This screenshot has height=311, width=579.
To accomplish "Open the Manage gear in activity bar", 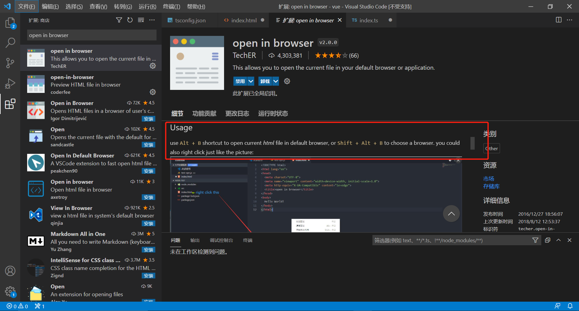I will tap(10, 291).
